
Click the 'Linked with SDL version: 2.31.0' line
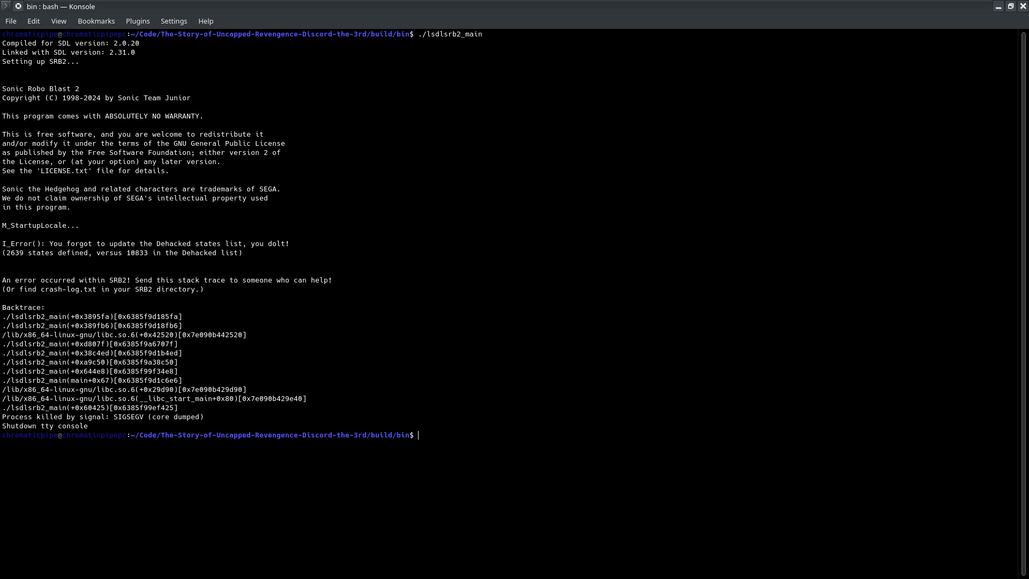69,53
